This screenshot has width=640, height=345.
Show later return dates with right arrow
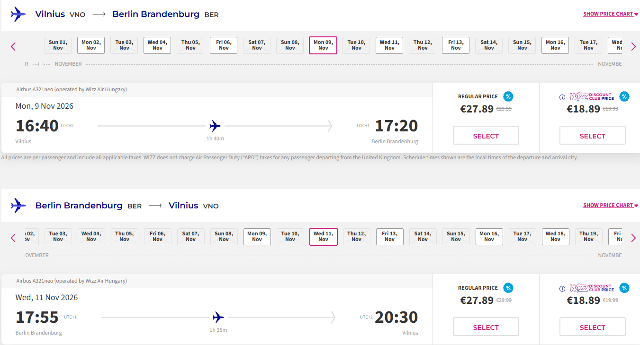click(633, 238)
